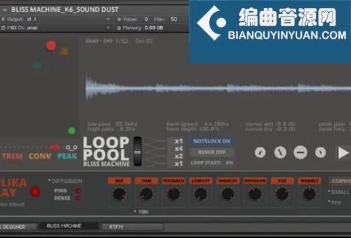351x238 pixels.
Task: Click the LOOP START 0% value
Action: [230, 163]
